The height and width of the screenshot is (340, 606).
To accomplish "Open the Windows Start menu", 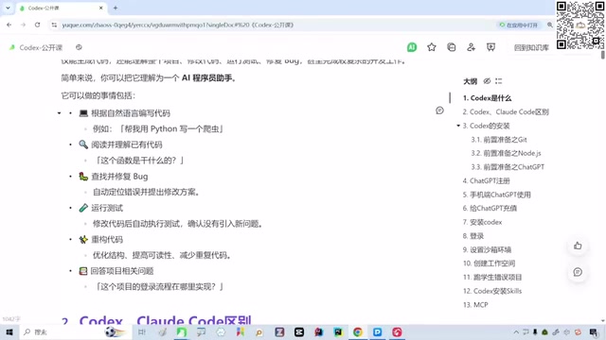I will (x=9, y=331).
